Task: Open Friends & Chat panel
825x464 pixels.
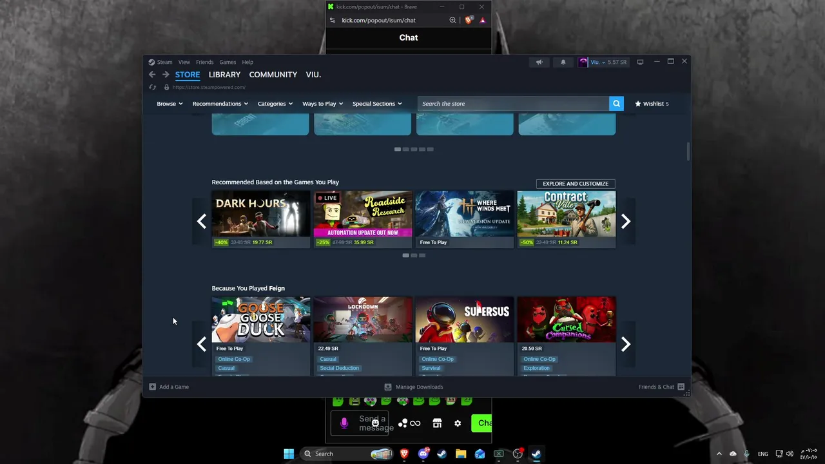Action: 661,387
